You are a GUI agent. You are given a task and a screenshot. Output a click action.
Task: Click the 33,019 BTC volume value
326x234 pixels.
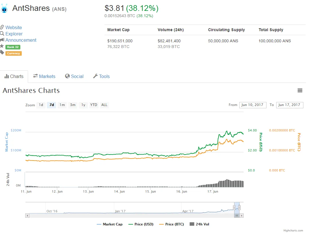[169, 47]
